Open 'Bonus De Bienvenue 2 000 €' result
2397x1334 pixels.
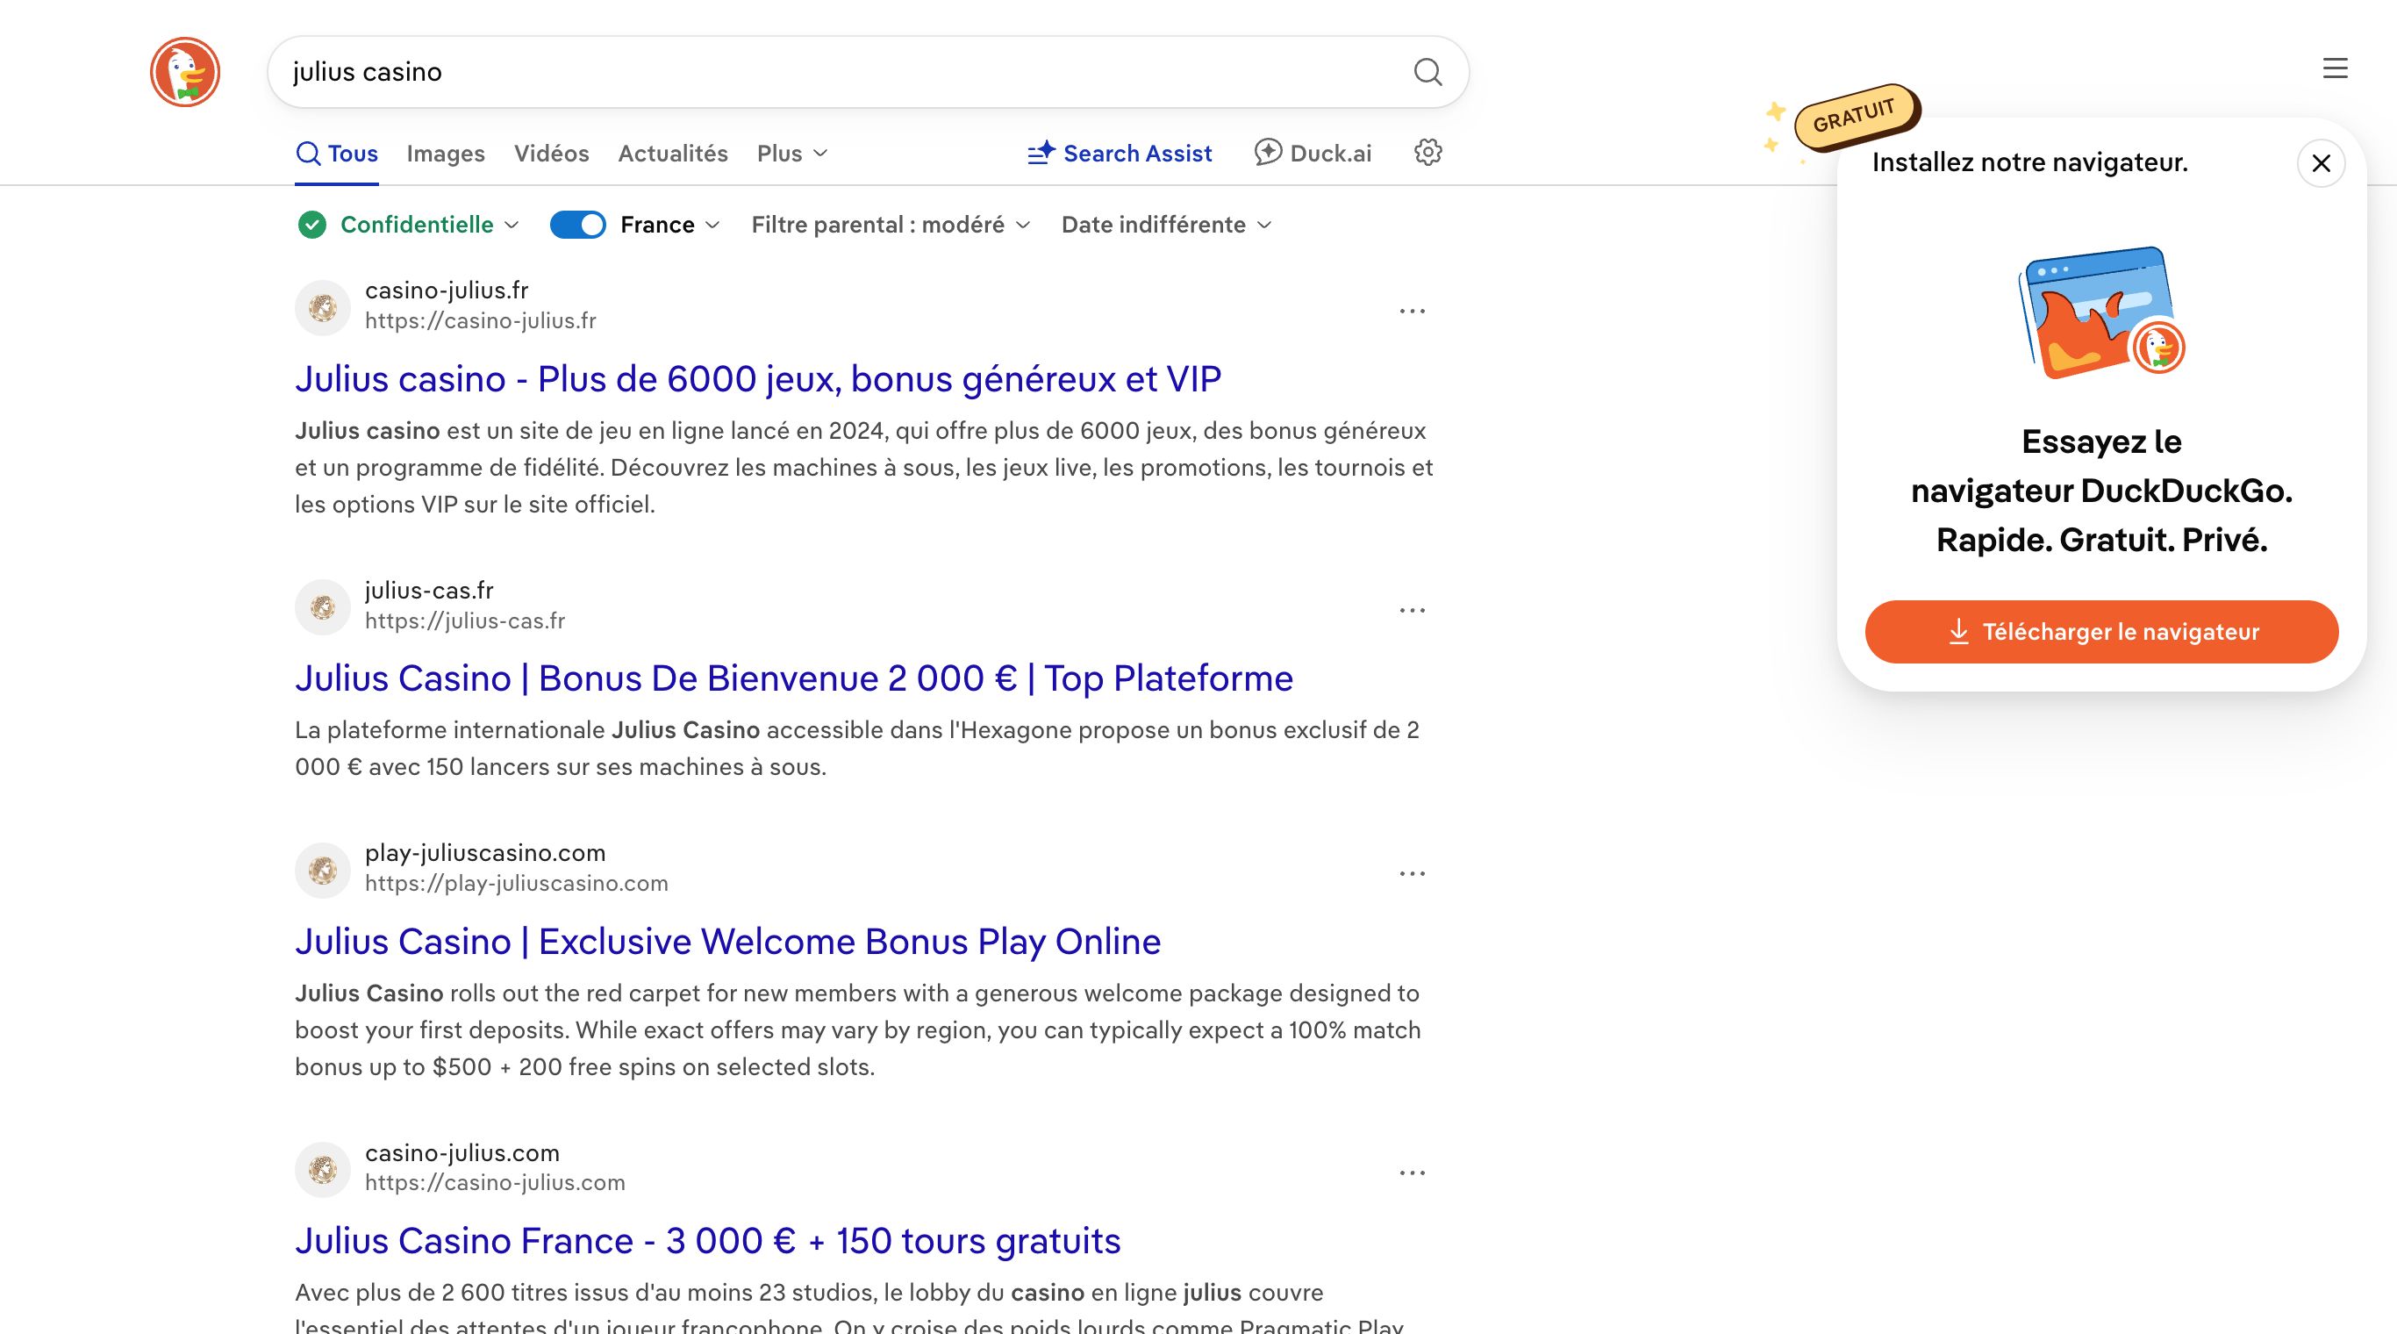794,678
